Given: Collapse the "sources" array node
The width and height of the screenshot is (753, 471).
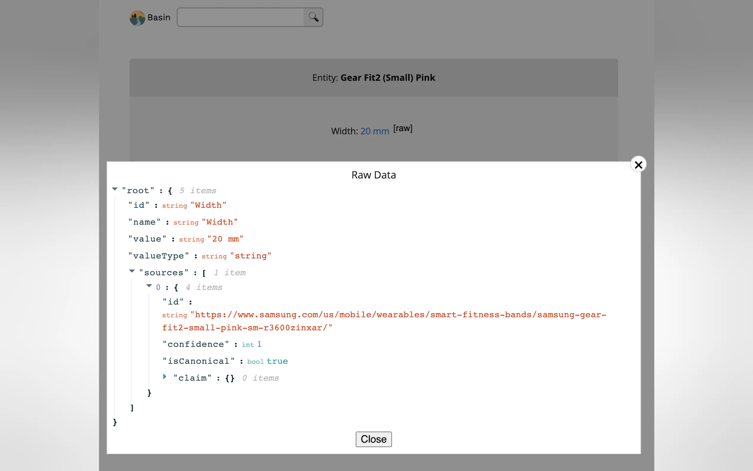Looking at the screenshot, I should pos(132,271).
